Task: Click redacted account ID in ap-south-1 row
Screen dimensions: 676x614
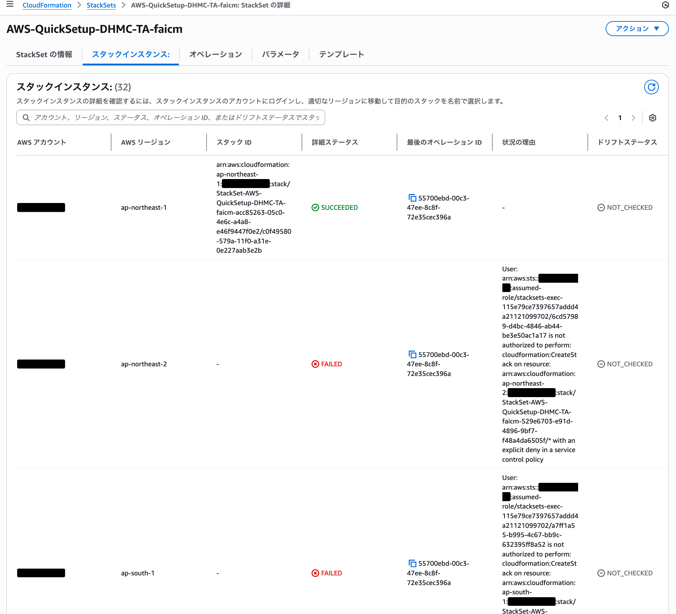Action: click(41, 573)
